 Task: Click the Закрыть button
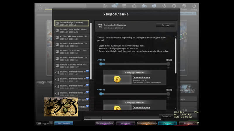(166, 116)
